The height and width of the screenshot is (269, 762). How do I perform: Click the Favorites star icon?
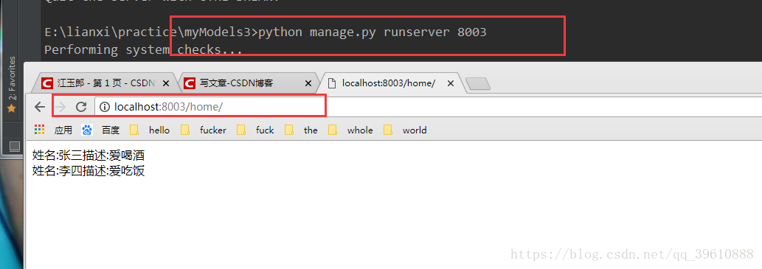(x=11, y=109)
